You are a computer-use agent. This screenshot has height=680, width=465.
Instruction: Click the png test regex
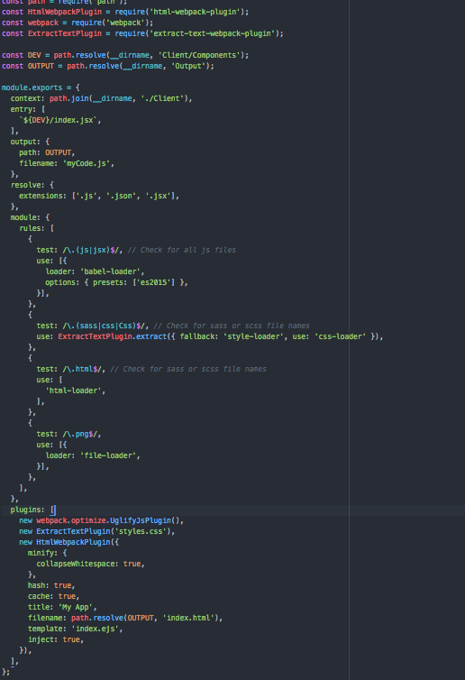coord(79,434)
